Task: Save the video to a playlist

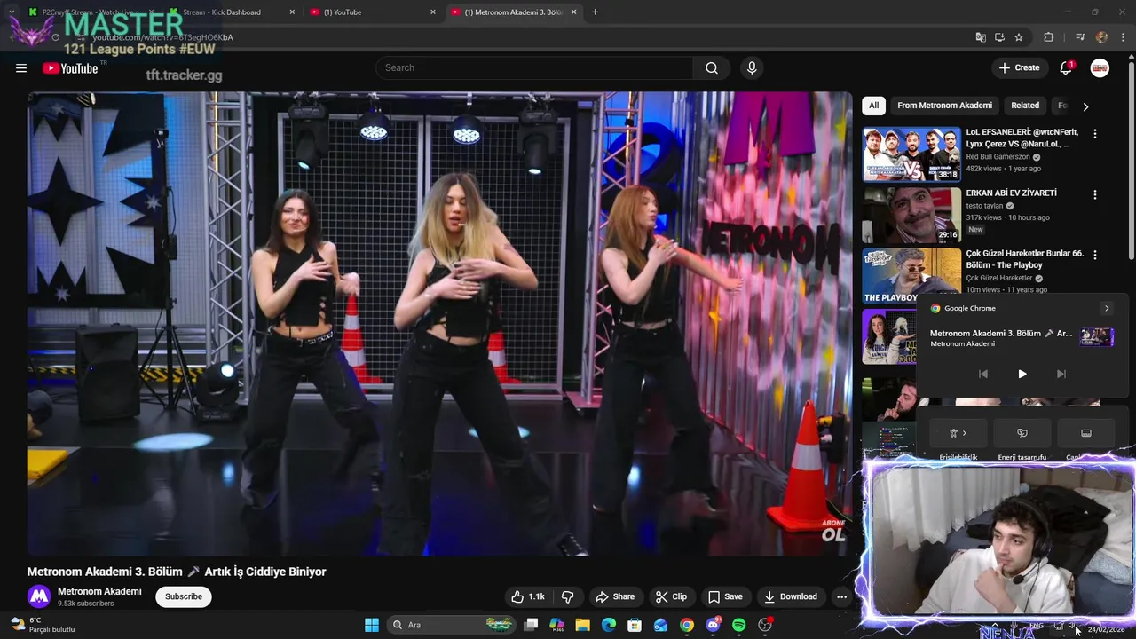Action: coord(725,596)
